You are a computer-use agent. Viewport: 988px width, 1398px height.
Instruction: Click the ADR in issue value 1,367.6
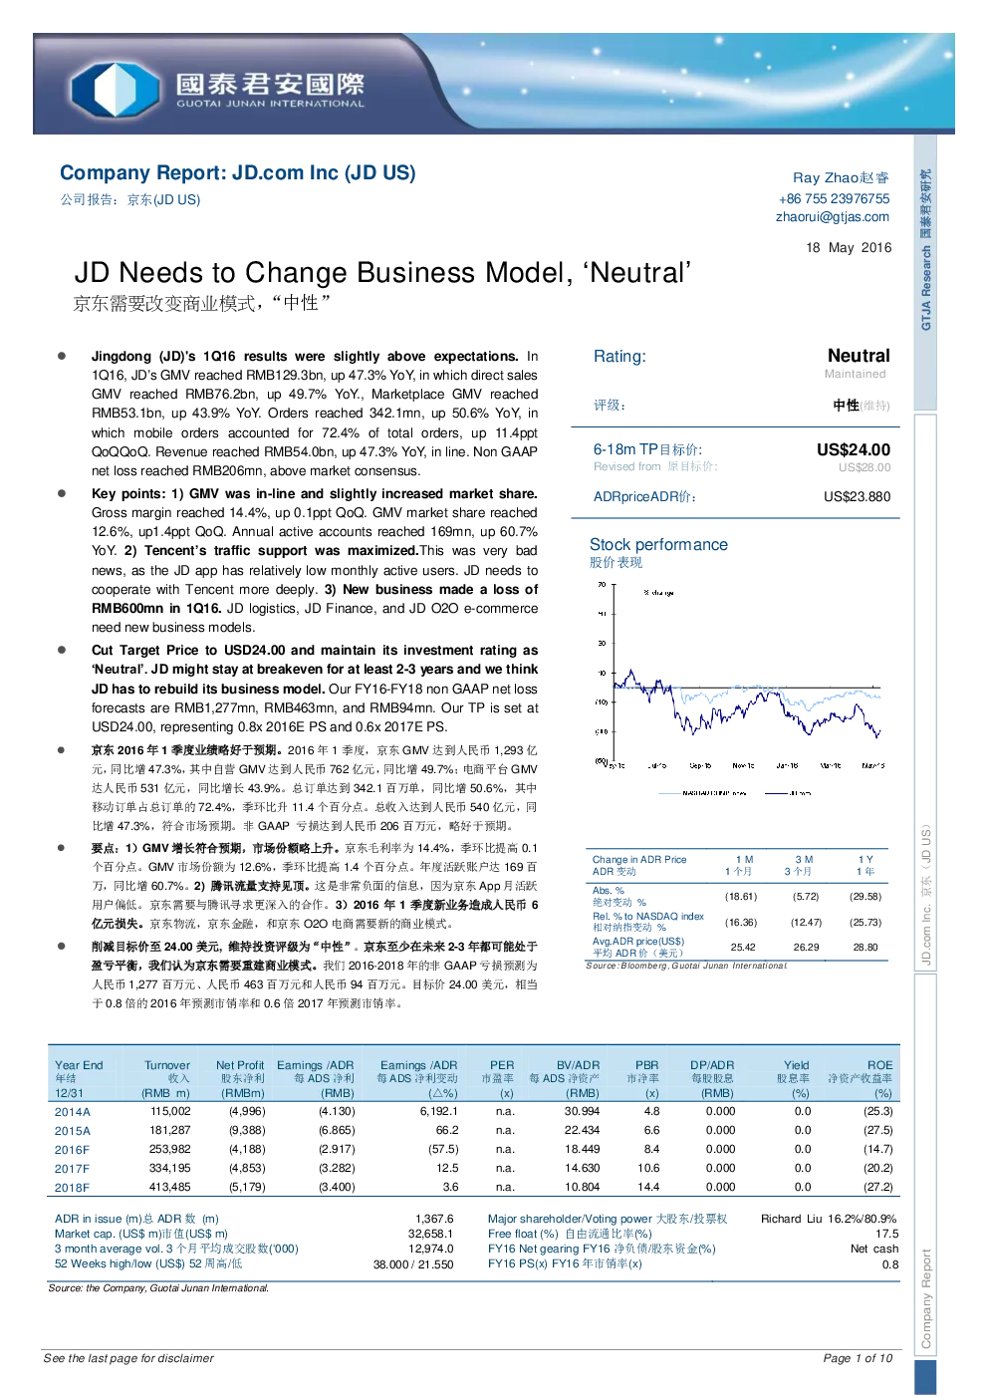[434, 1219]
